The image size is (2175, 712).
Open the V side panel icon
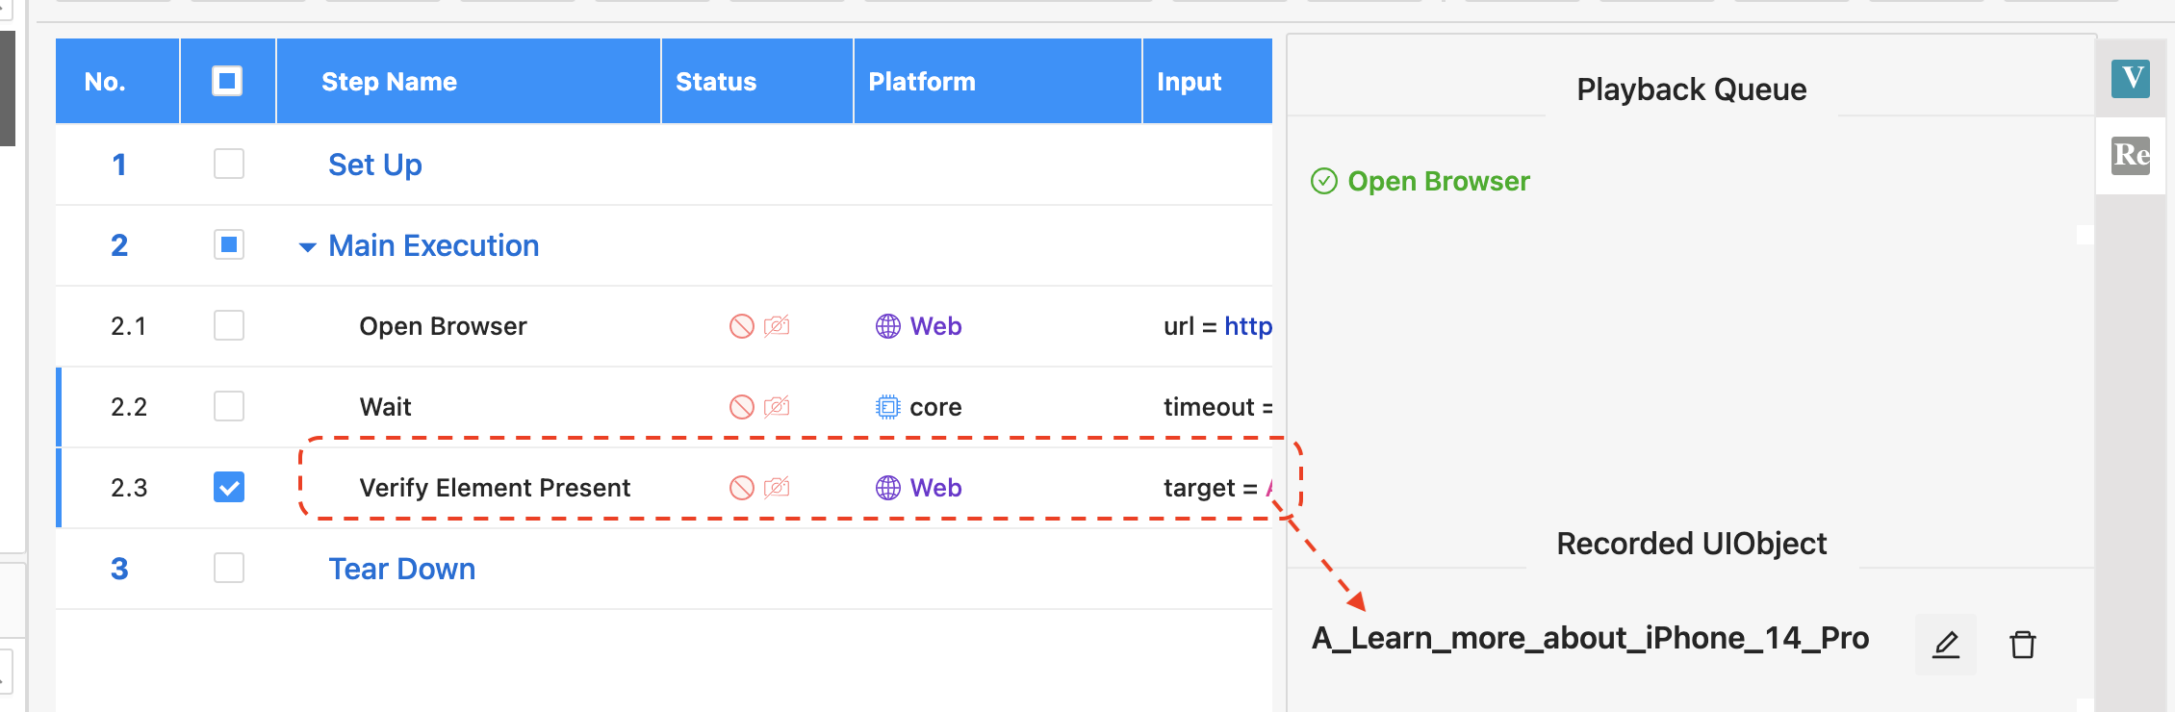pyautogui.click(x=2131, y=78)
